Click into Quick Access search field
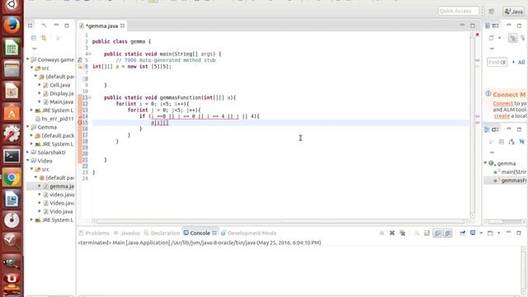 [459, 11]
